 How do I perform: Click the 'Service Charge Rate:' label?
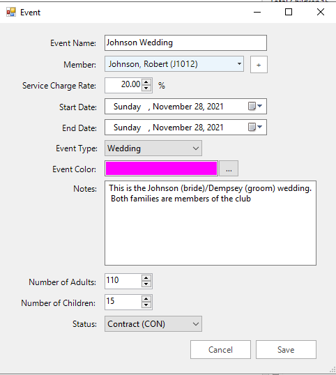click(59, 86)
